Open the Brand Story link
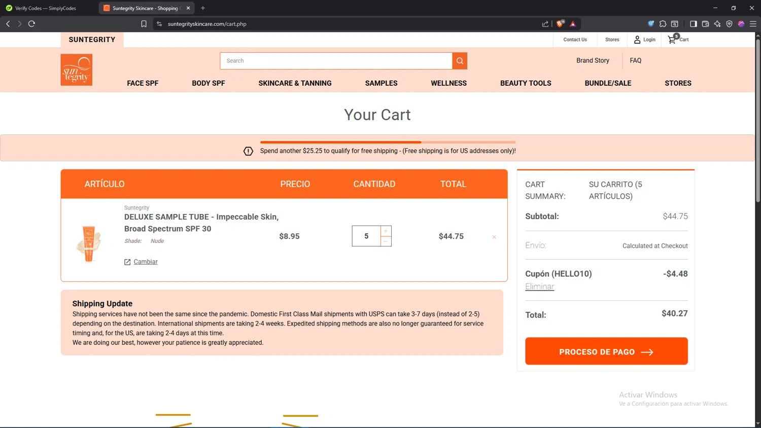 click(593, 60)
